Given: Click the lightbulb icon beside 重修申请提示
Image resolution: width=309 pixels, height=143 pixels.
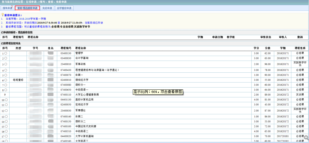Looking at the screenshot, I should coord(3,14).
